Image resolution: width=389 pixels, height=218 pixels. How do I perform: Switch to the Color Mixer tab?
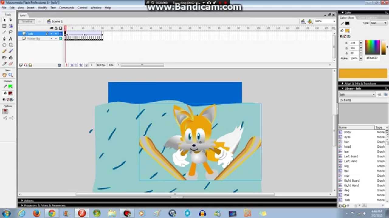(x=347, y=18)
